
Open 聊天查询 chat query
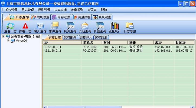click(x=40, y=28)
